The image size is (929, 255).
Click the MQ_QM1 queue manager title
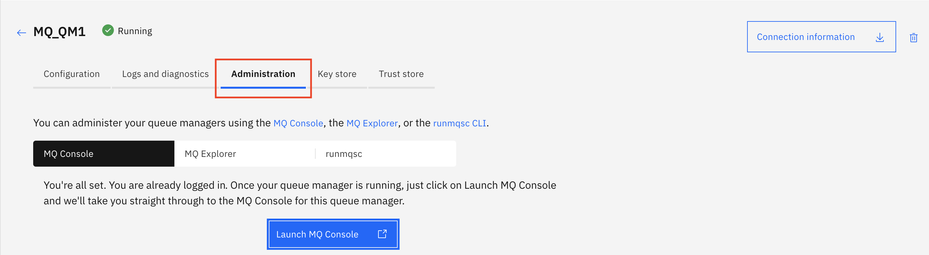[60, 32]
